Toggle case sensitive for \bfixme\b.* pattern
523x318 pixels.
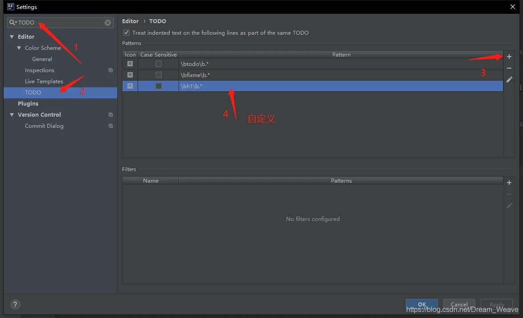click(159, 75)
